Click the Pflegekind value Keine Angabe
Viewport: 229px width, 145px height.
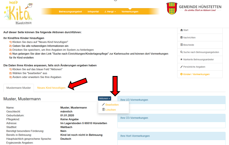pos(69,119)
